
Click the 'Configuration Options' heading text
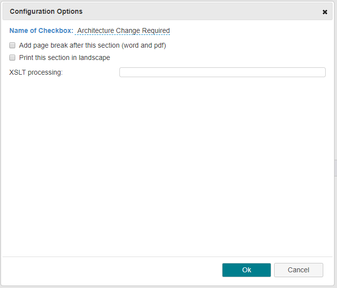click(x=46, y=11)
